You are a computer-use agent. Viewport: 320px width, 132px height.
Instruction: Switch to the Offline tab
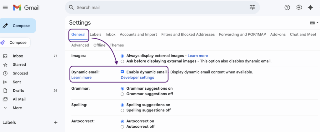[99, 45]
